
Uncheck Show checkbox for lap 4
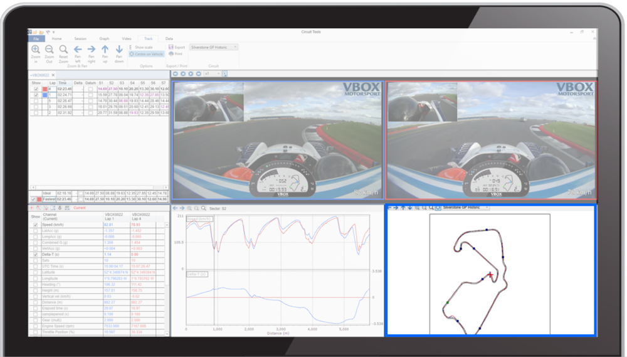pyautogui.click(x=36, y=89)
